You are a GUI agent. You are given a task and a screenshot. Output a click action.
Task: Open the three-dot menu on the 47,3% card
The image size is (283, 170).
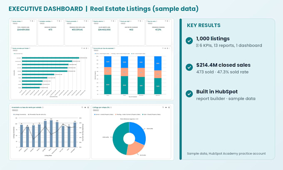coord(169,21)
